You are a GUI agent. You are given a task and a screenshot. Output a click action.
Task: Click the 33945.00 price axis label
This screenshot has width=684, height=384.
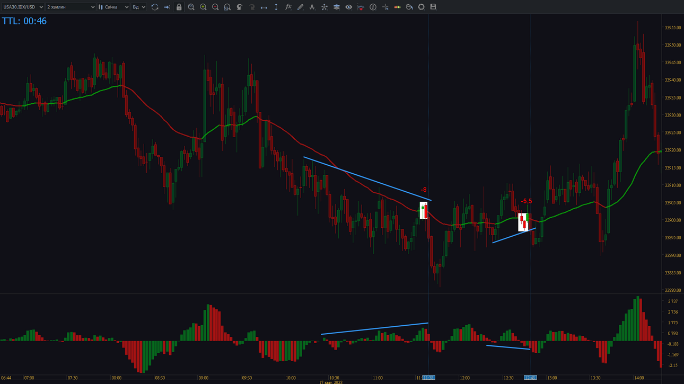[672, 62]
